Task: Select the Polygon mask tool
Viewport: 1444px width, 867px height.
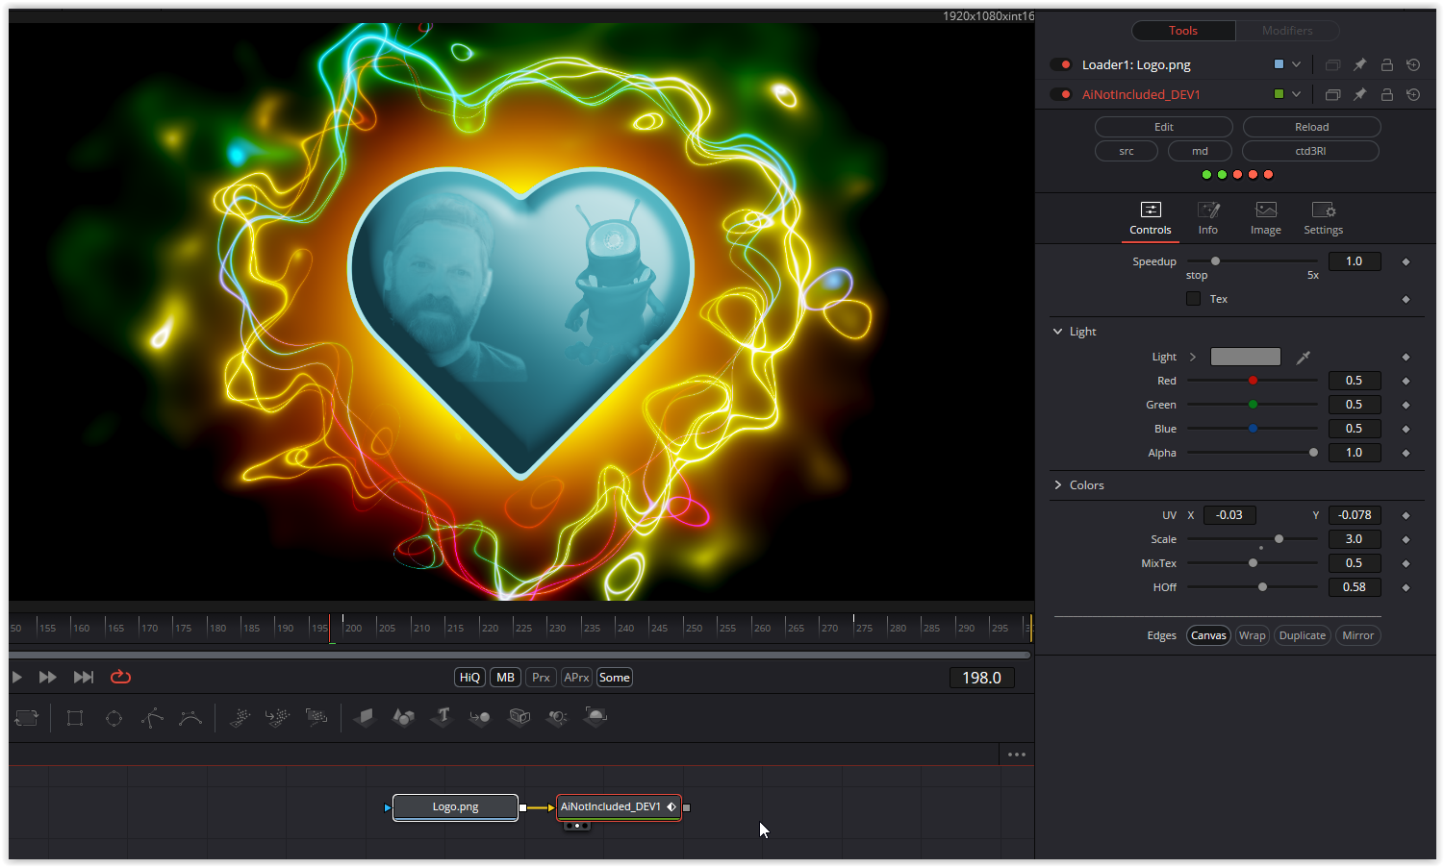Action: click(x=152, y=717)
